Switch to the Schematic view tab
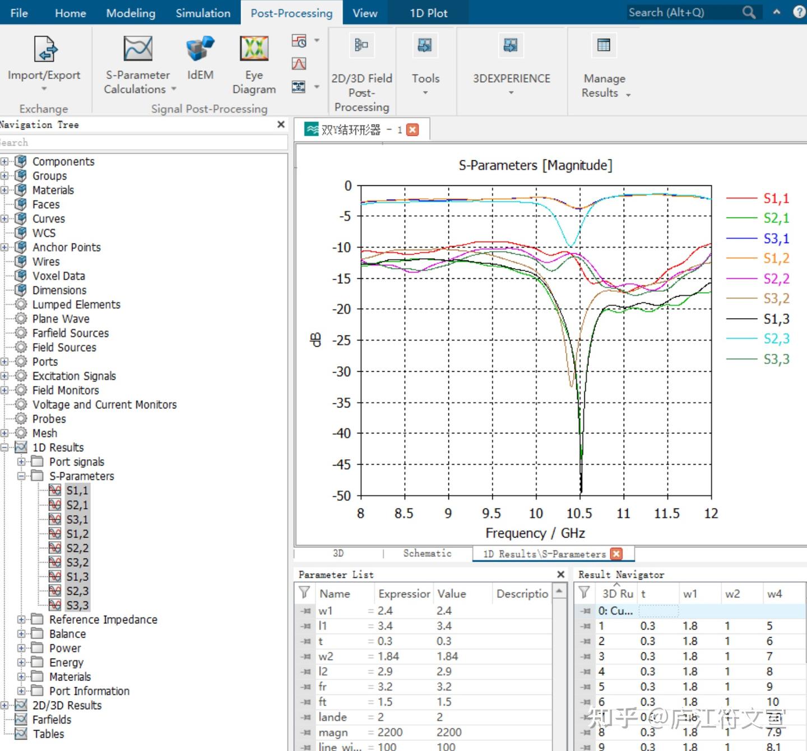 pos(427,553)
